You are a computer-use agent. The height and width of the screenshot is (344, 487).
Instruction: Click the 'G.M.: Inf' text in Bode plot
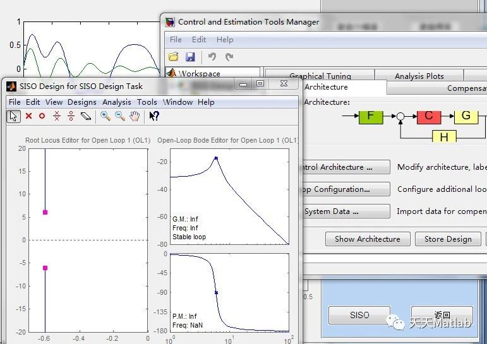click(x=185, y=219)
